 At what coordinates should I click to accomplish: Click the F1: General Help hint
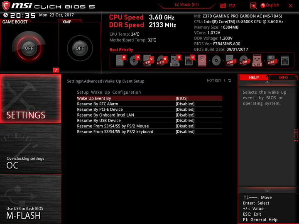[x=260, y=219]
